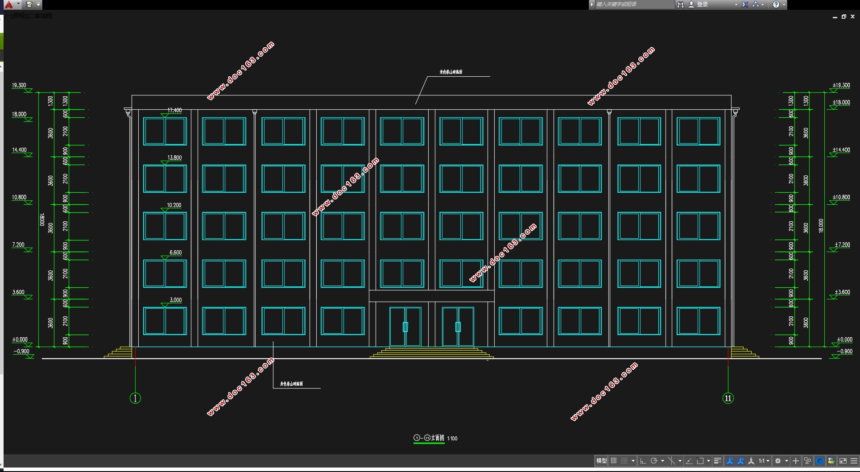Screen dimensions: 860x472
Task: Select the axis bubble numbered 11
Action: pos(728,398)
